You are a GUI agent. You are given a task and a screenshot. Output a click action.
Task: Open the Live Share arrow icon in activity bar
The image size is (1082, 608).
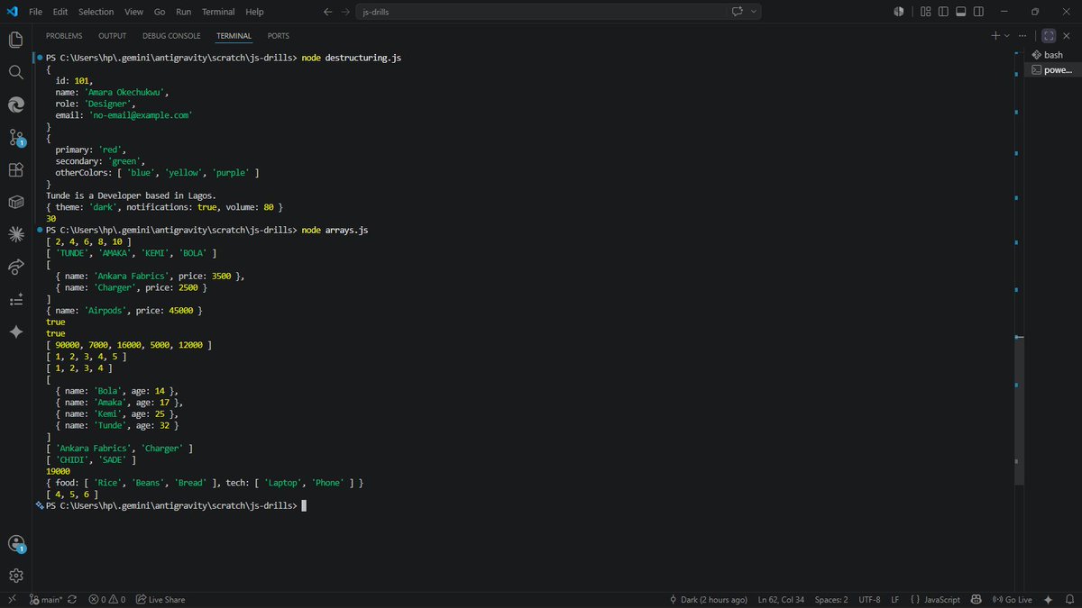[x=15, y=267]
